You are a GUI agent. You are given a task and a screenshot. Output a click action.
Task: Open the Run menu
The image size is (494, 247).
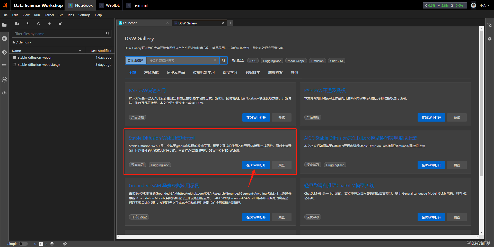[x=37, y=15]
